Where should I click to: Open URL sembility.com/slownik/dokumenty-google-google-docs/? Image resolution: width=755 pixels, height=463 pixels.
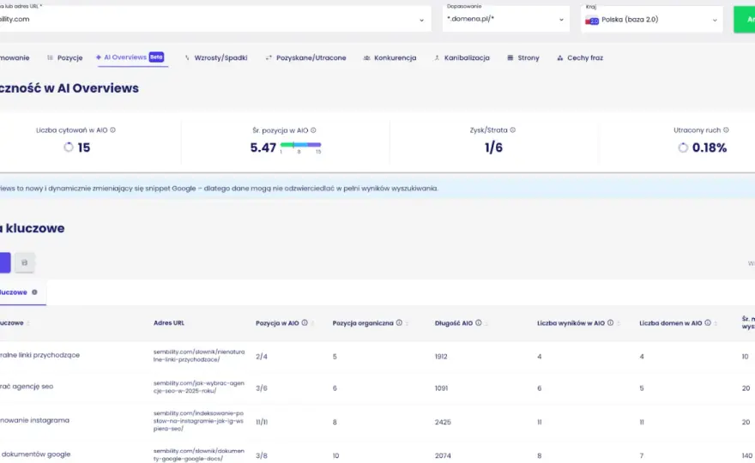199,454
